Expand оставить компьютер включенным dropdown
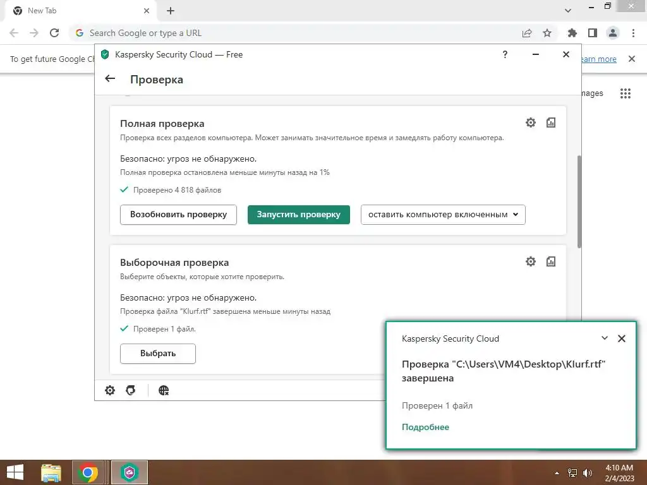Viewport: 647px width, 485px height. [x=443, y=215]
